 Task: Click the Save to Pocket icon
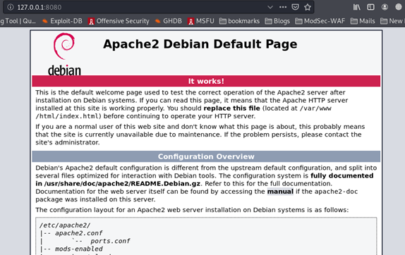(x=295, y=7)
